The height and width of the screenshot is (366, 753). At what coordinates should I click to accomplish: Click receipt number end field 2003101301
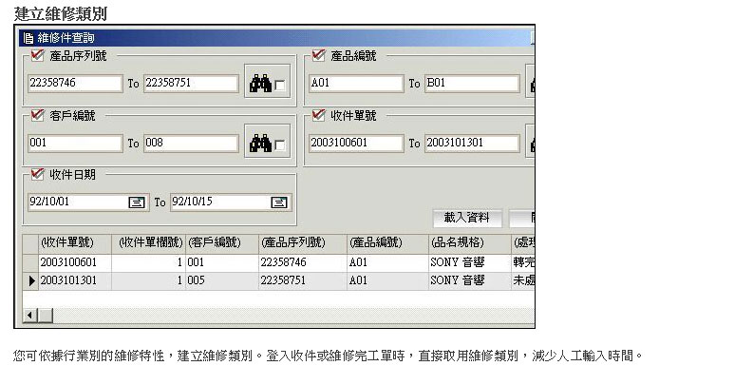(x=472, y=144)
